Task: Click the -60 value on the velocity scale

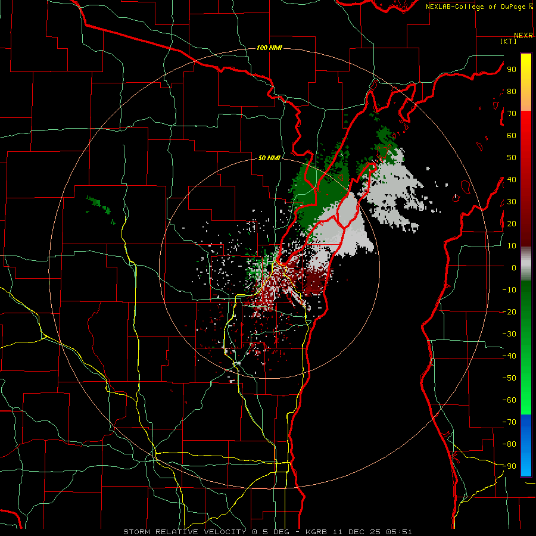Action: (509, 400)
